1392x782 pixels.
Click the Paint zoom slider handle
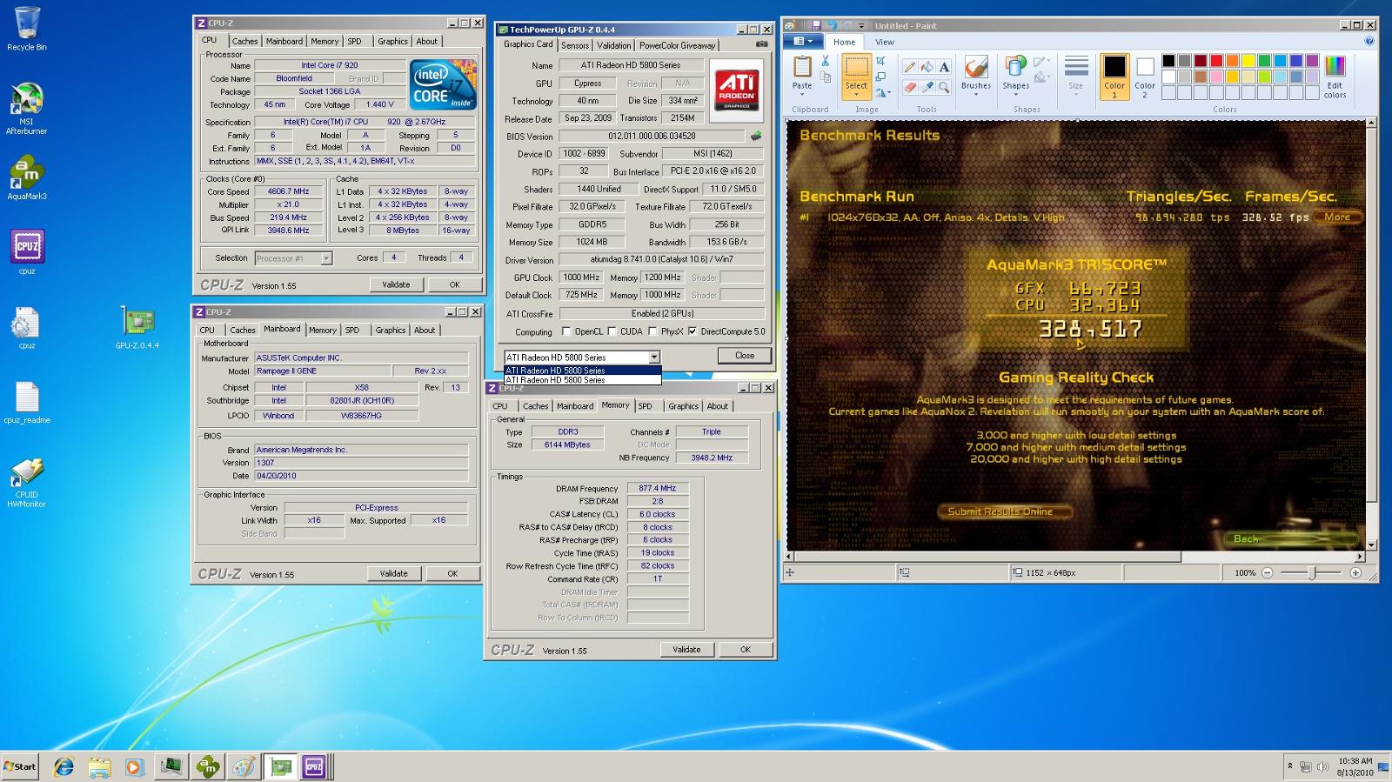pyautogui.click(x=1312, y=572)
